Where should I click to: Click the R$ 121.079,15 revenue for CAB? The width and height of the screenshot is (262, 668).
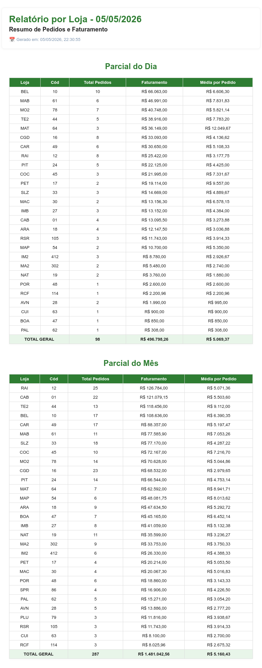point(154,397)
